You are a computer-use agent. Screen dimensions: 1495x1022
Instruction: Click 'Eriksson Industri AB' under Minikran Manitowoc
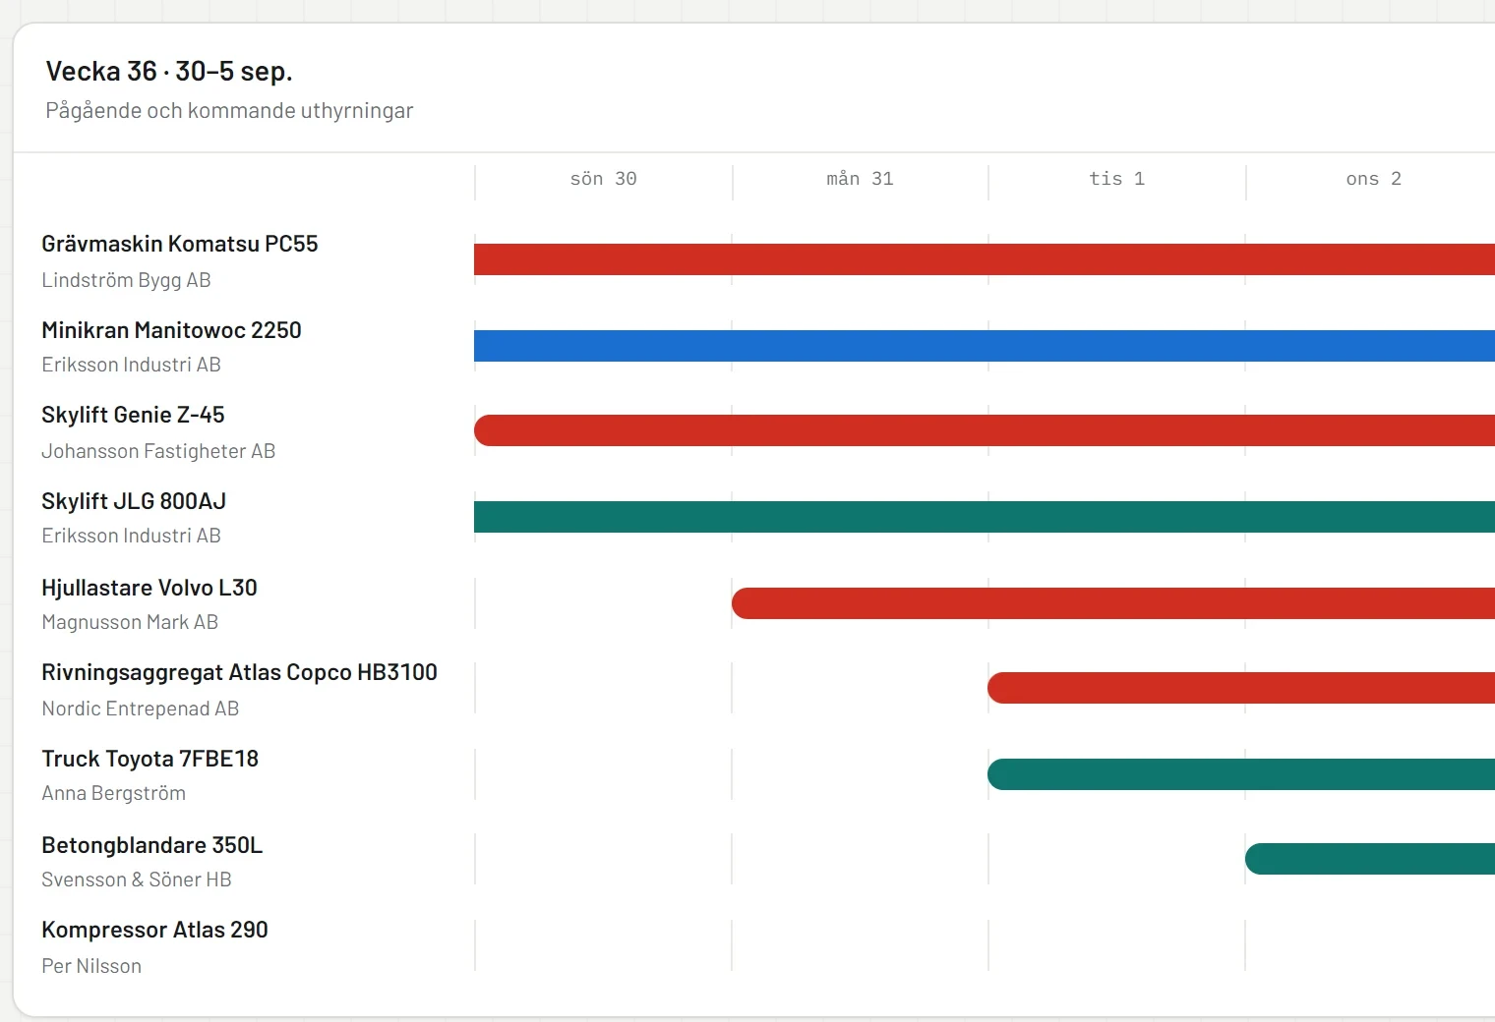[131, 365]
